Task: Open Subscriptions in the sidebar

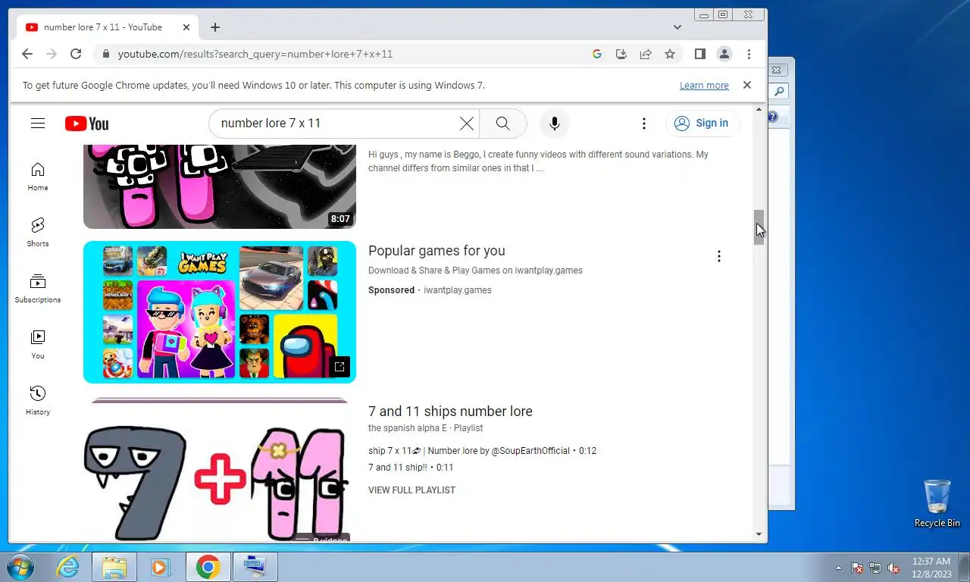Action: pyautogui.click(x=38, y=289)
